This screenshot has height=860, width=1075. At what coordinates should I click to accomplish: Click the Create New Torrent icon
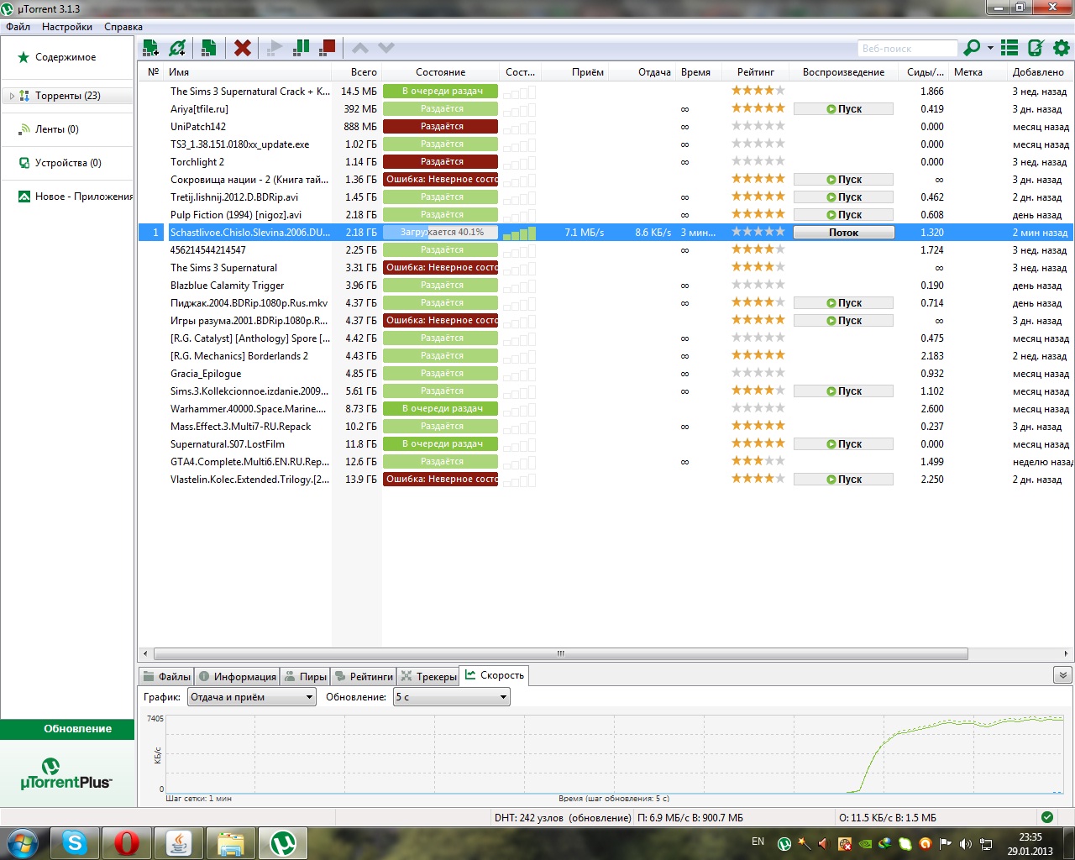point(209,48)
